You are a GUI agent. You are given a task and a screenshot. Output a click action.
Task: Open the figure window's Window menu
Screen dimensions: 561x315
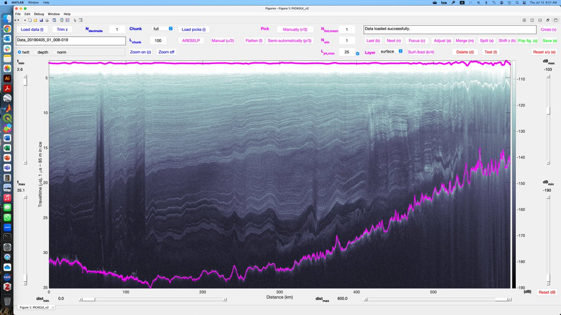coord(54,14)
